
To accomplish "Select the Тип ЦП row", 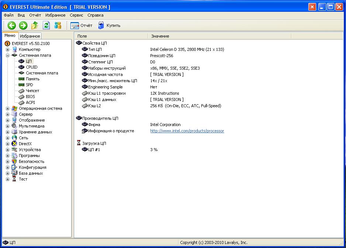I will tap(209, 49).
